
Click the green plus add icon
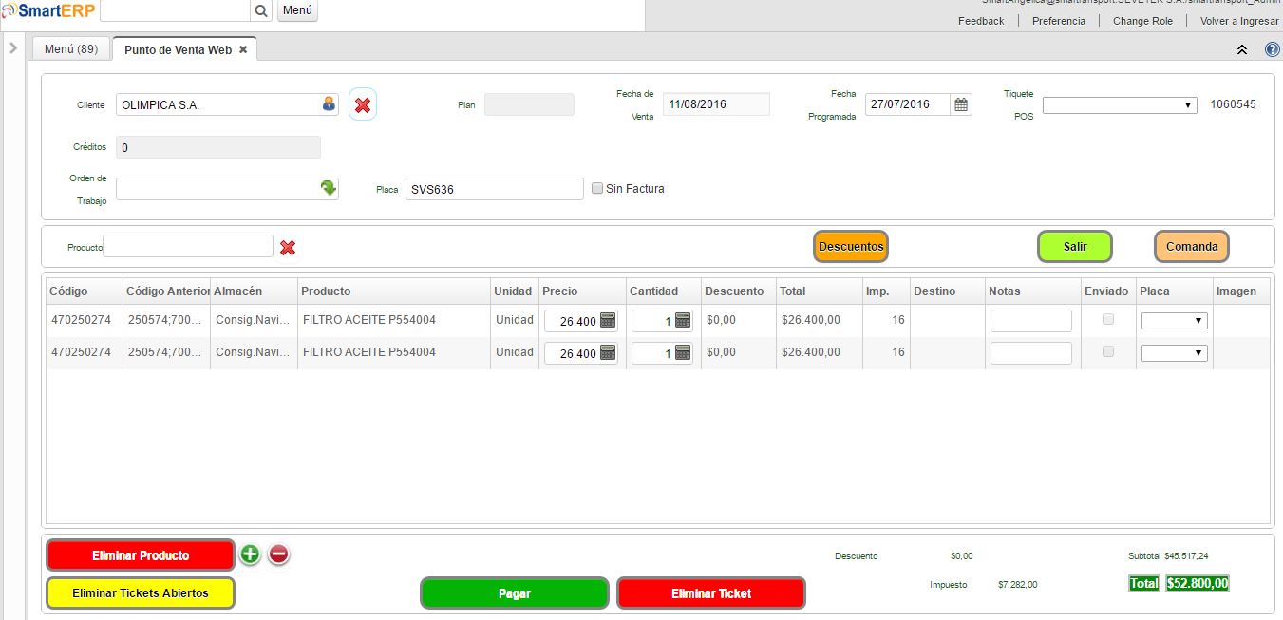[250, 554]
